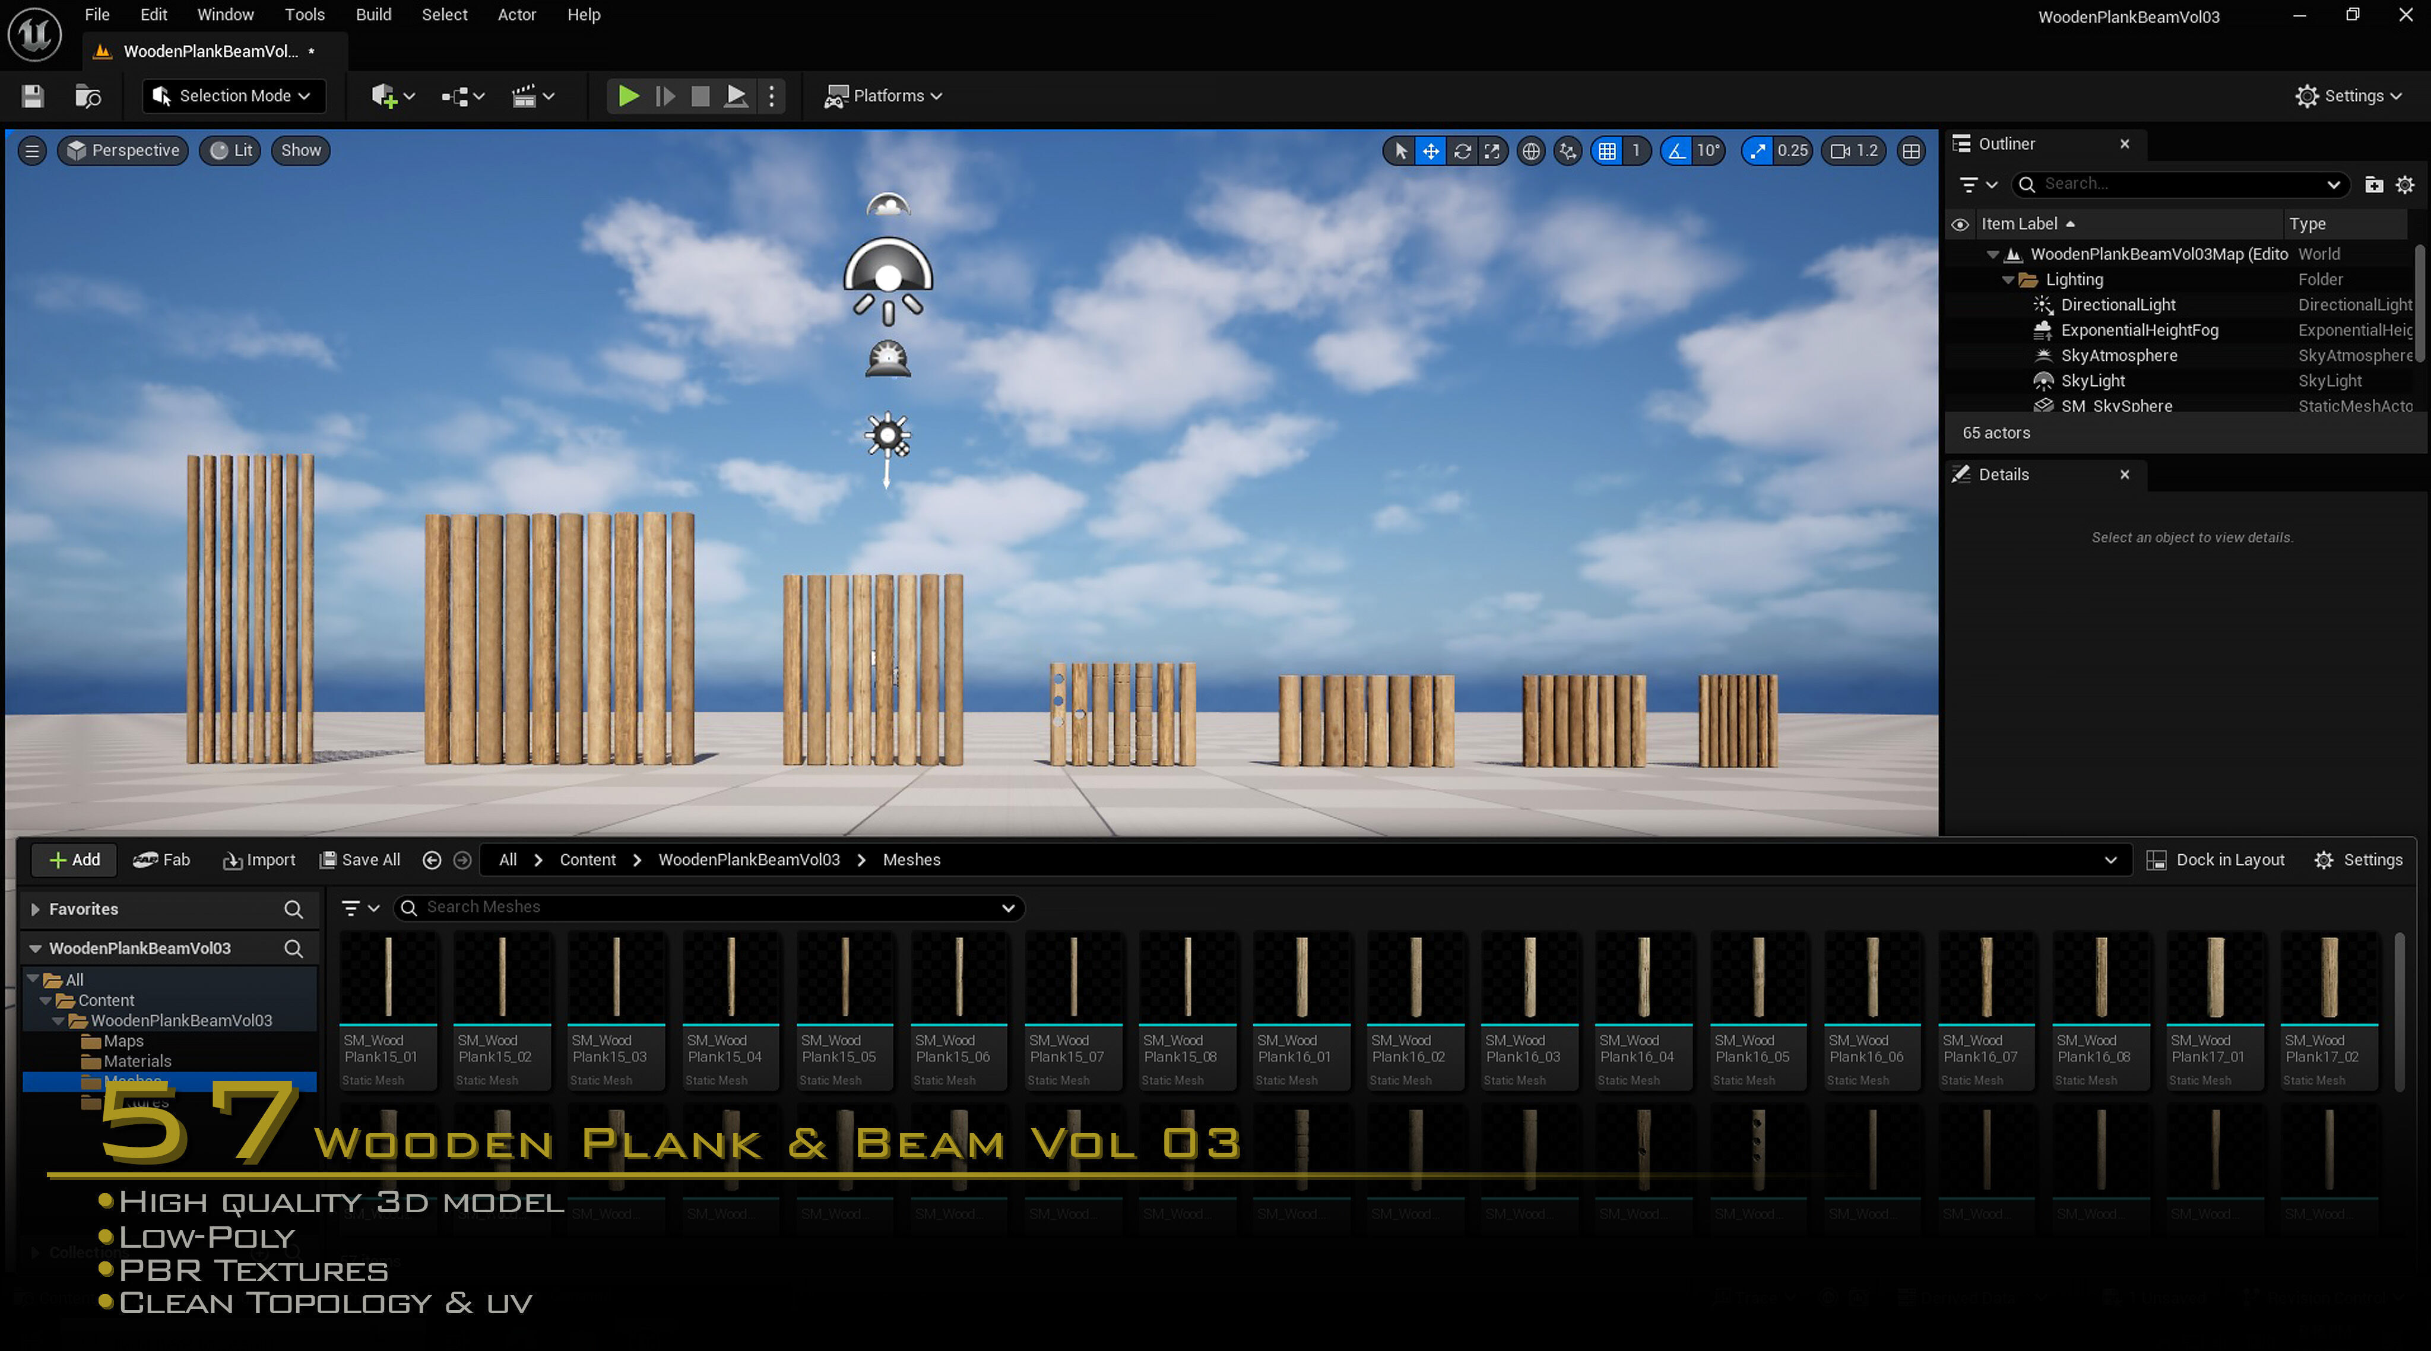The image size is (2431, 1351).
Task: Collapse the Lighting folder in Outliner
Action: point(2008,280)
